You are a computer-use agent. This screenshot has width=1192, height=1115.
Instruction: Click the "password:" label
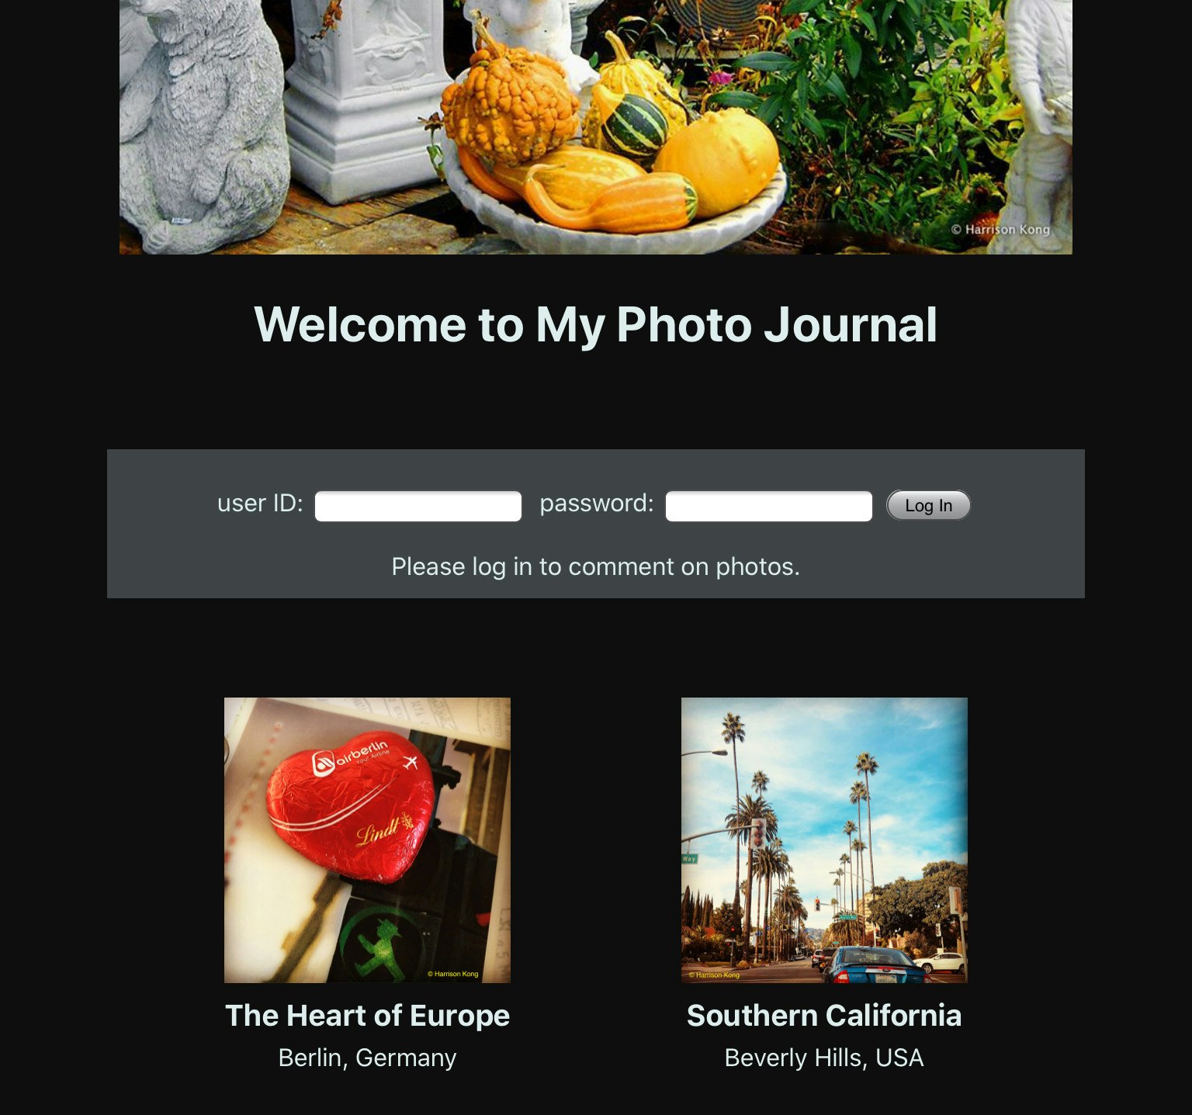point(597,504)
